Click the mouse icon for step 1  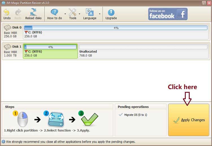(x=22, y=119)
